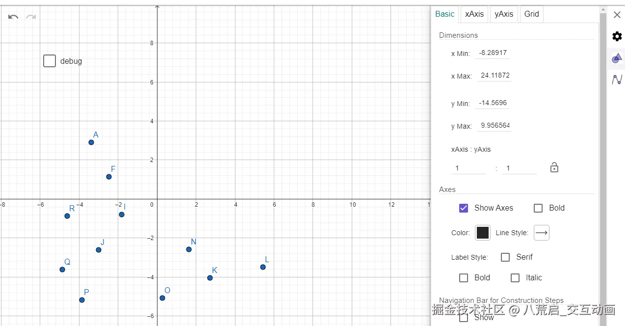Switch to the Basic tab

[x=445, y=14]
